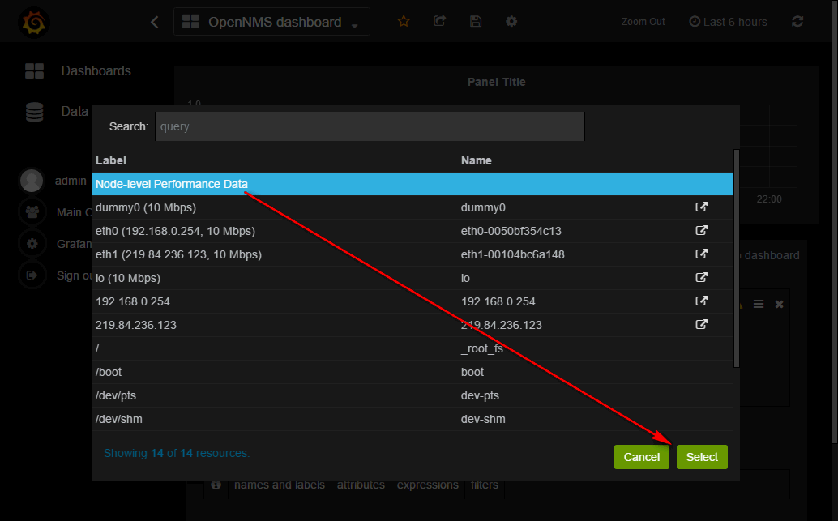
Task: Open the Grafana admin gear icon in sidebar
Action: (32, 244)
